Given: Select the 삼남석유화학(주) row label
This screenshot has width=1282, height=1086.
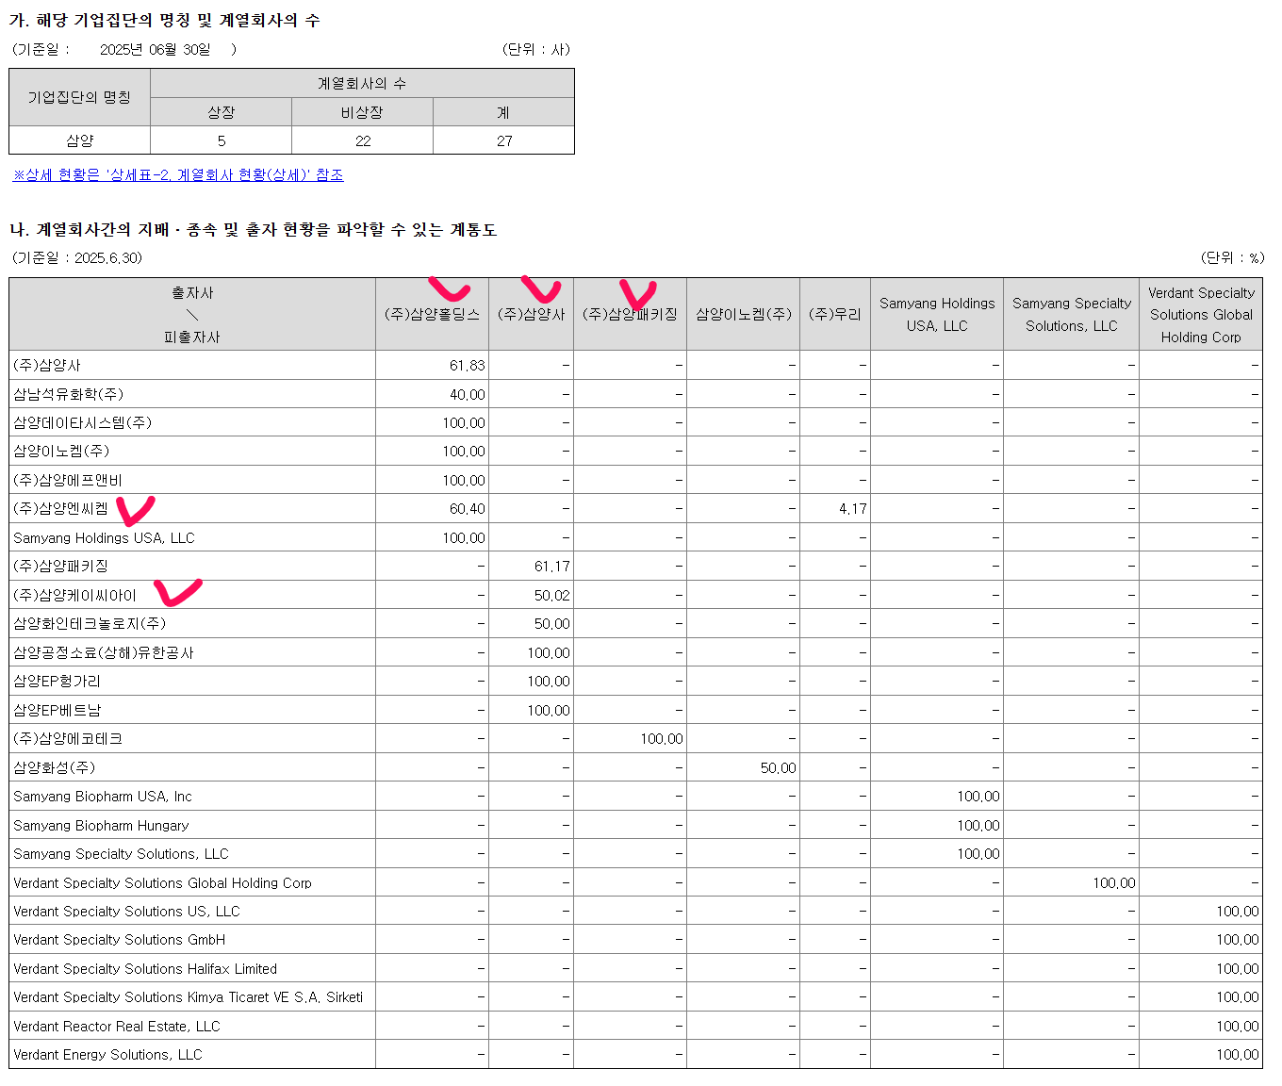Looking at the screenshot, I should pos(69,394).
